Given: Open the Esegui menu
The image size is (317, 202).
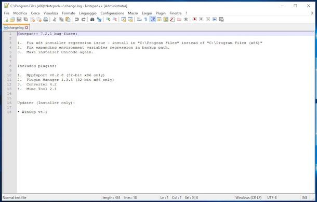Looking at the screenshot, I should pyautogui.click(x=147, y=13).
